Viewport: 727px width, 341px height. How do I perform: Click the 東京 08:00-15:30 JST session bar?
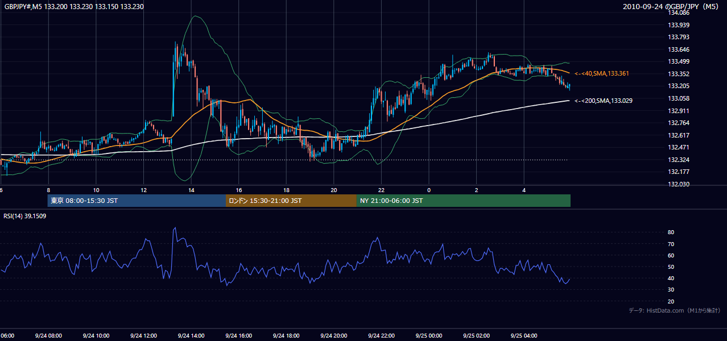137,201
